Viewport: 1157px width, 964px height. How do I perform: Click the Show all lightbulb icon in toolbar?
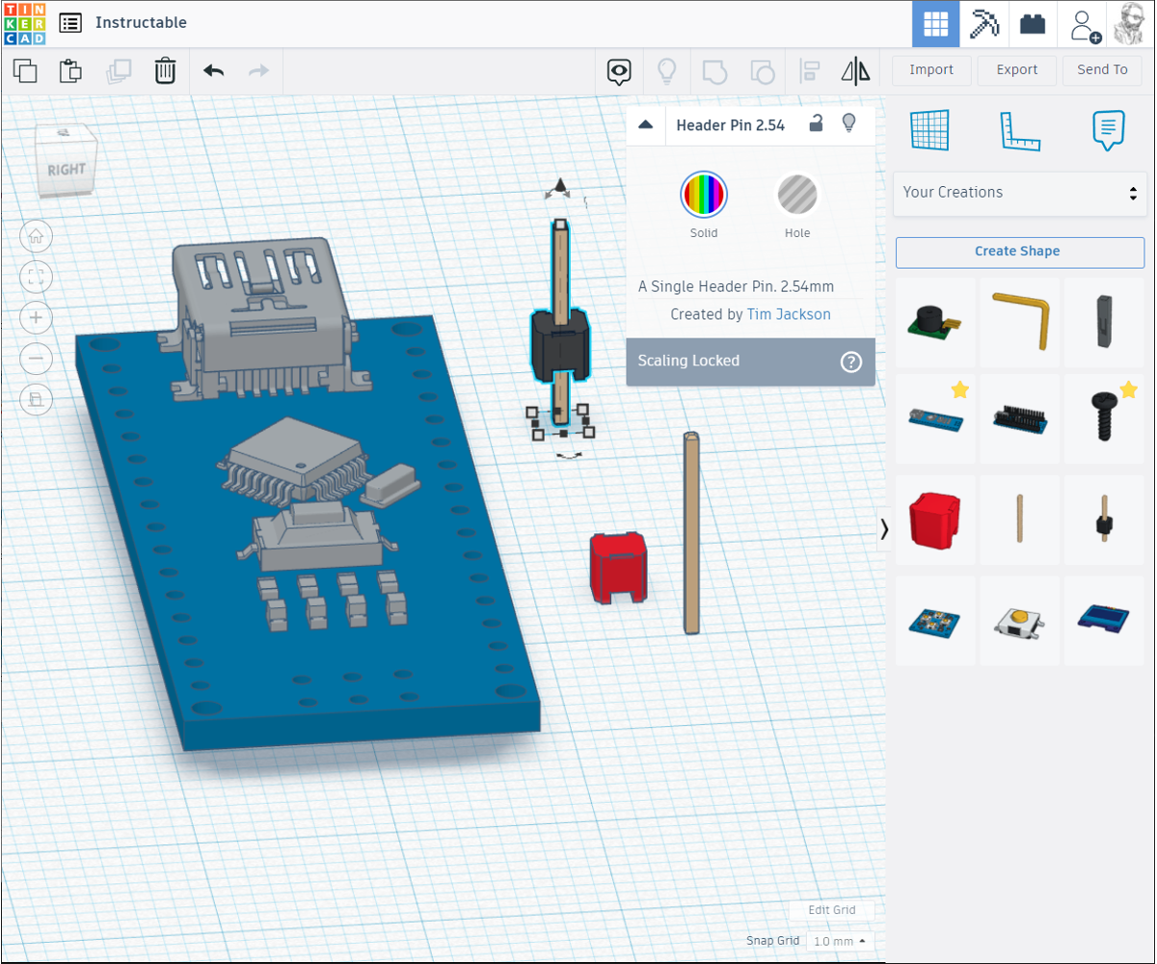666,70
